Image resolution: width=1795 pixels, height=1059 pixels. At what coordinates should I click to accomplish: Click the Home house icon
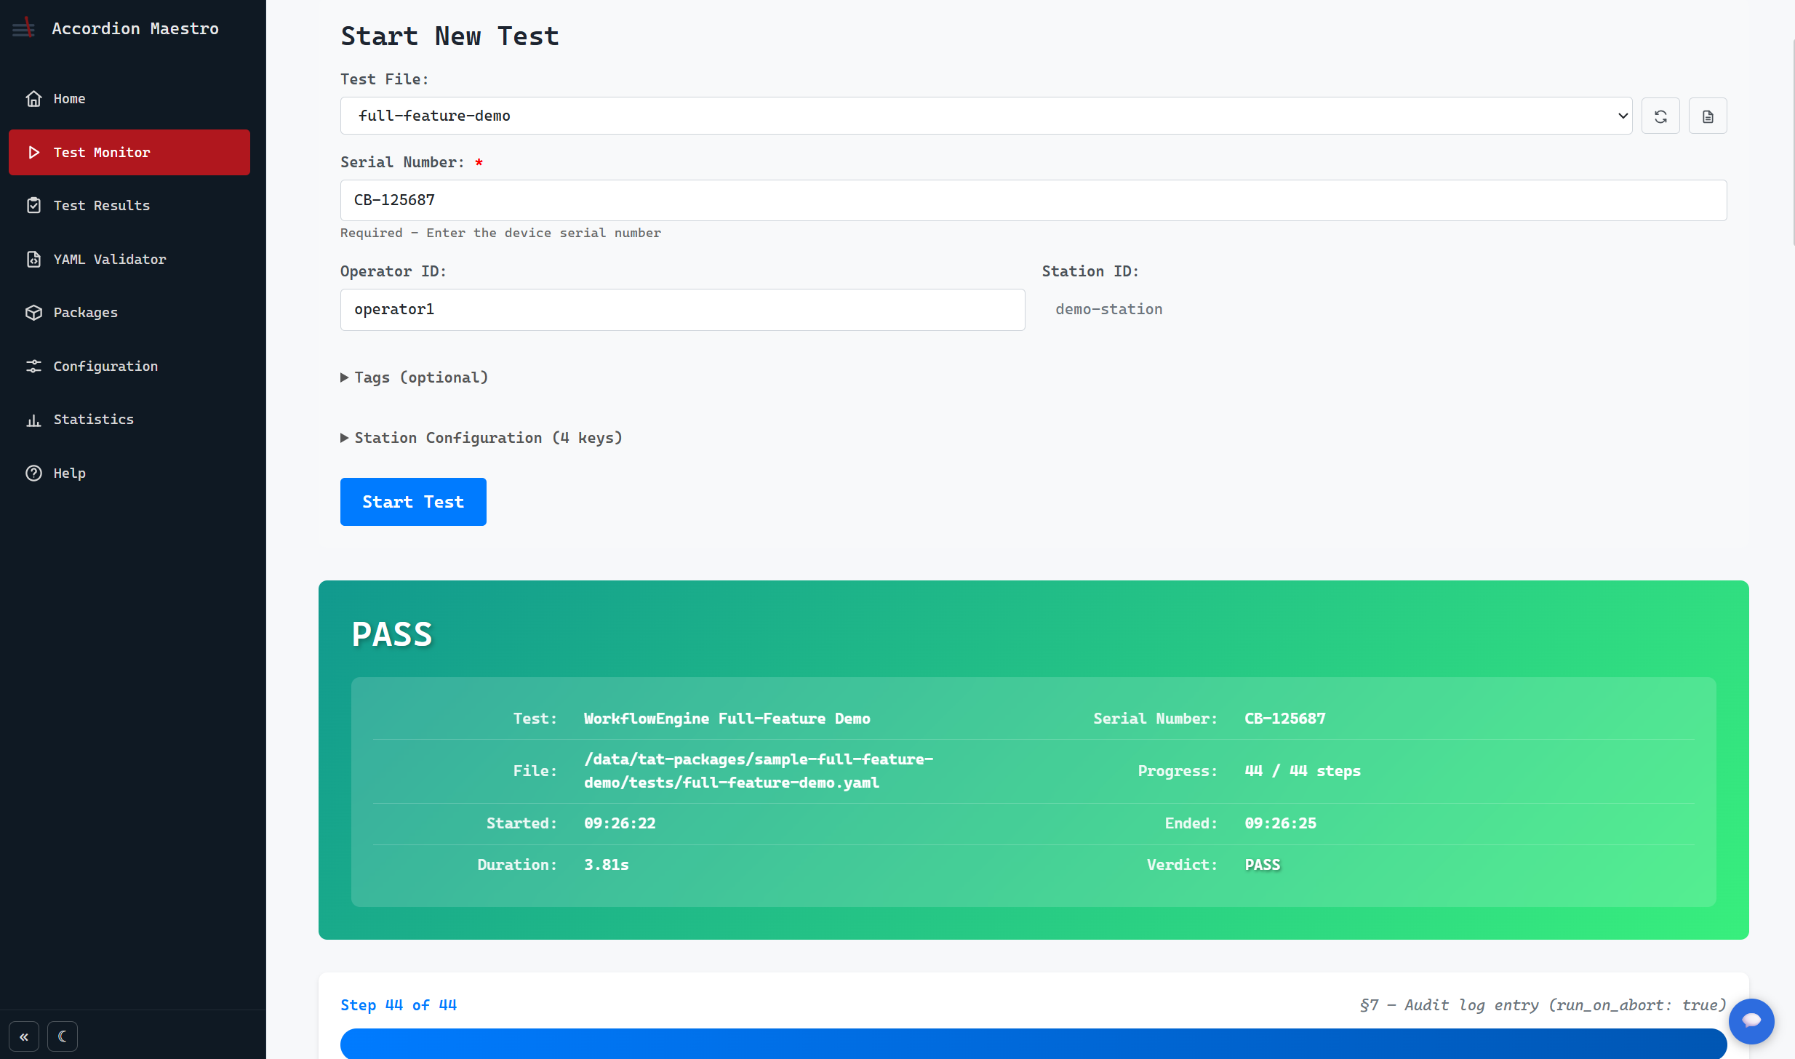click(33, 98)
